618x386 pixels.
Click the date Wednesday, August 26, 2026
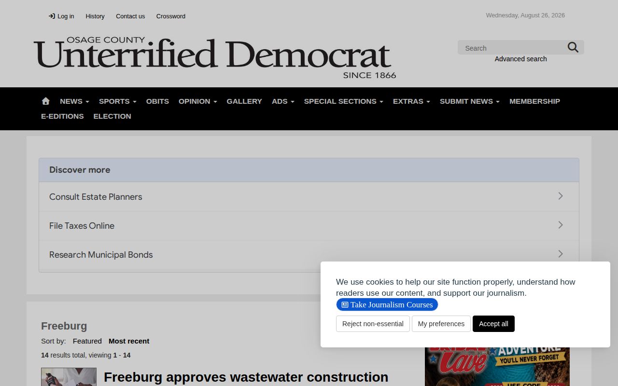pyautogui.click(x=525, y=15)
